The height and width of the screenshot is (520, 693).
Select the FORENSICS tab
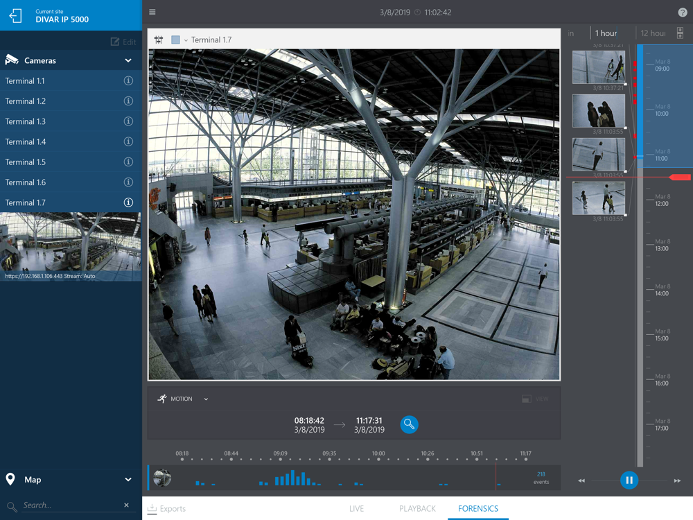(x=478, y=508)
